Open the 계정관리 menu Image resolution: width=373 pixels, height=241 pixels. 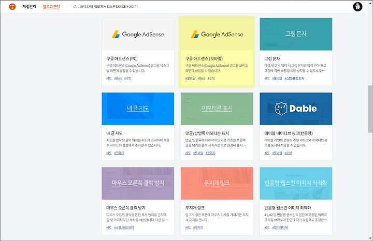29,7
